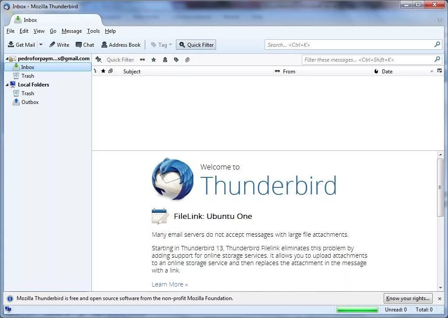Click the thread column header icon

point(95,71)
